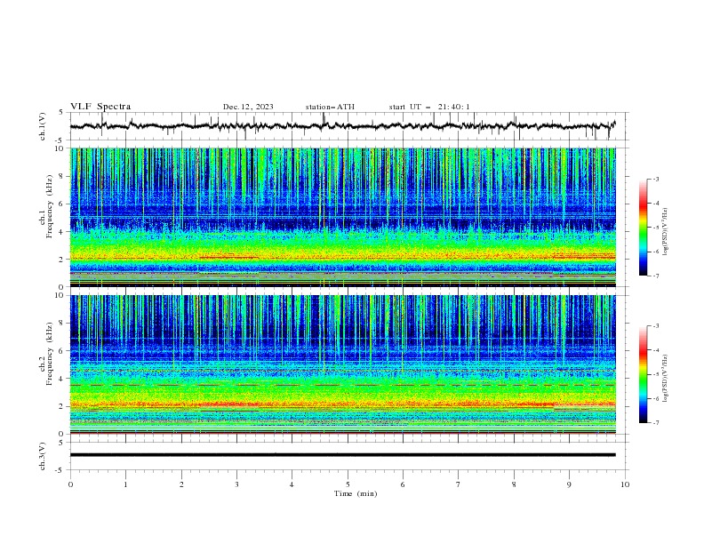Click inside the ch.2 spectrogram panel
704x544 pixels.
(343, 364)
